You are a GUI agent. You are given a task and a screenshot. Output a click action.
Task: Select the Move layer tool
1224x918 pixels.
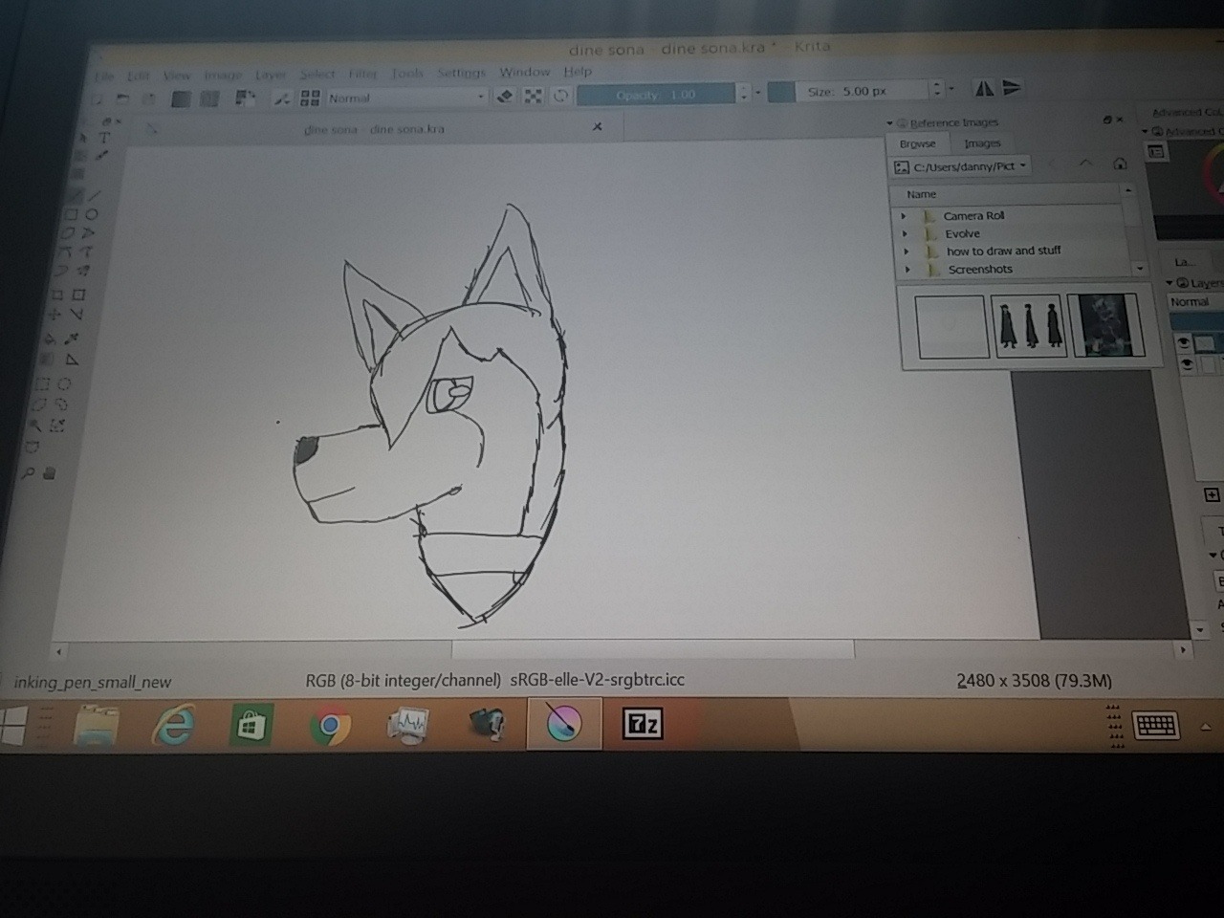pyautogui.click(x=55, y=315)
